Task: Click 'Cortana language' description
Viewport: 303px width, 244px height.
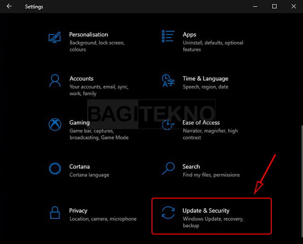Action: click(x=89, y=175)
